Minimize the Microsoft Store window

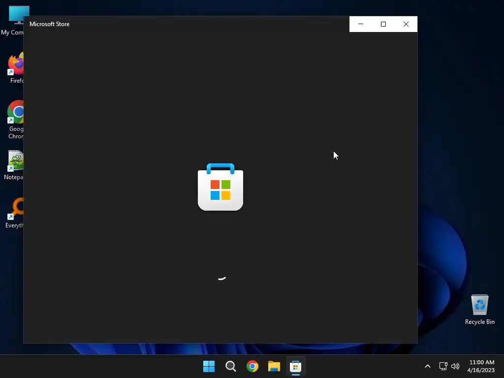pyautogui.click(x=361, y=24)
